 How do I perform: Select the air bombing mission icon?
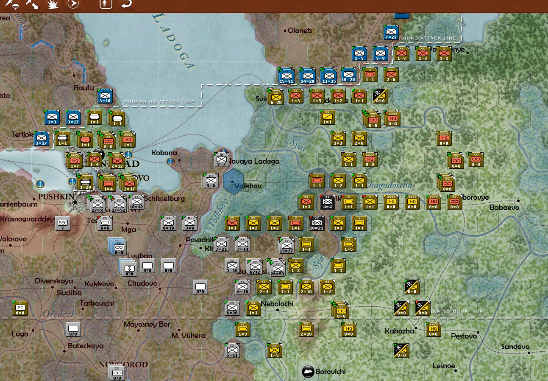click(32, 4)
